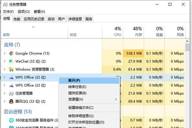Open the 查看(V) menu
Viewport: 192px width, 128px height.
click(x=39, y=12)
